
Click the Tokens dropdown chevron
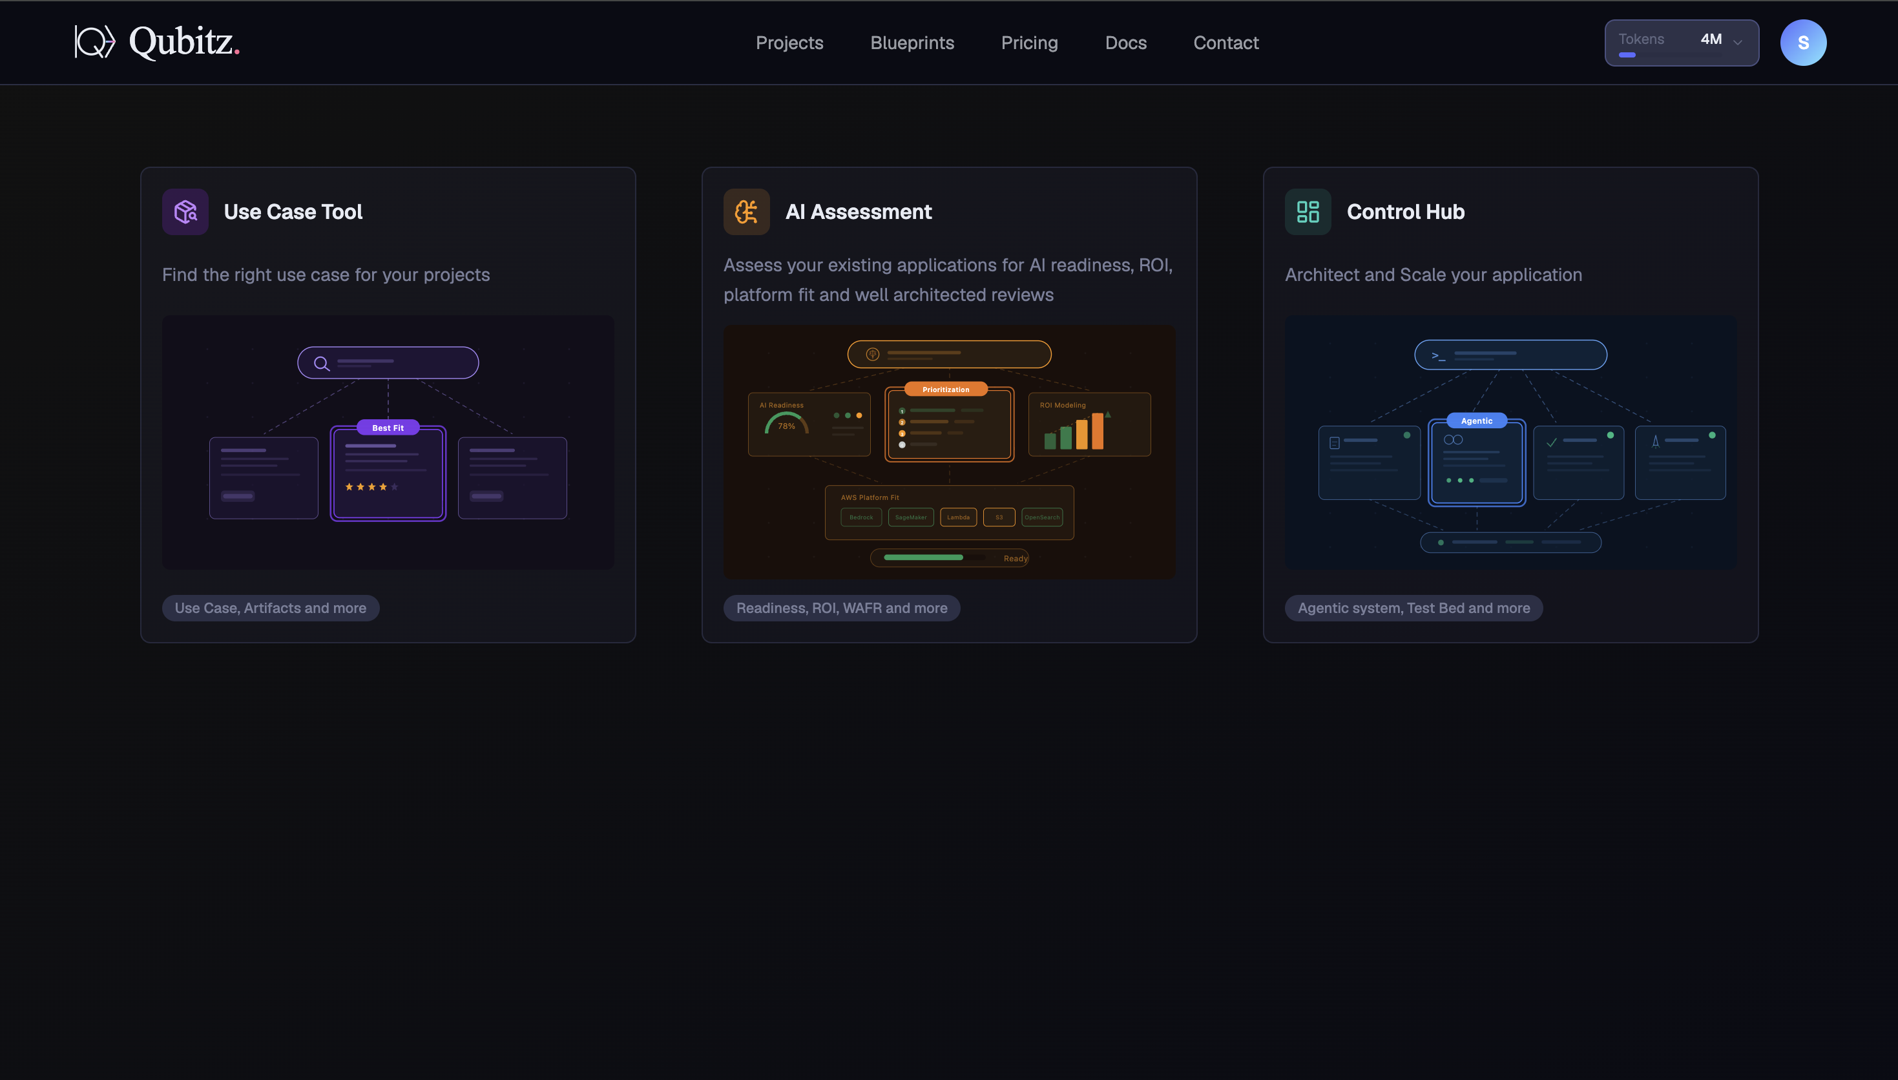(1736, 43)
